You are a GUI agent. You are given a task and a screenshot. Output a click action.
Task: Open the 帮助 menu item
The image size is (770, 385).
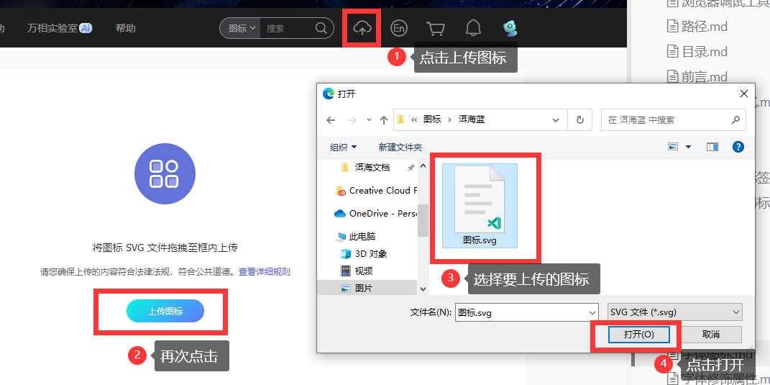pyautogui.click(x=125, y=28)
